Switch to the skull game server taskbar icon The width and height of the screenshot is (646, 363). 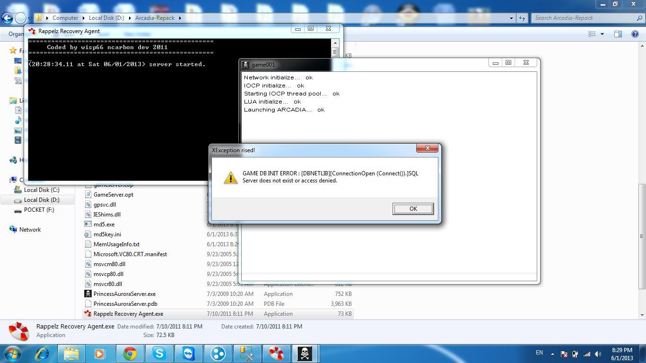[x=306, y=354]
